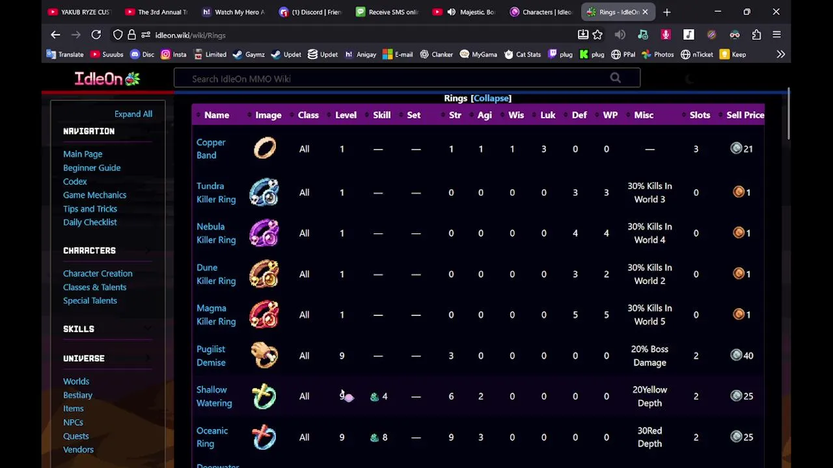The width and height of the screenshot is (833, 468).
Task: Click the page vertical scrollbar
Action: [788, 114]
